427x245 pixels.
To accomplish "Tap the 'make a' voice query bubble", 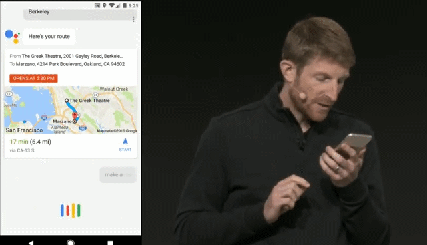I will click(118, 175).
